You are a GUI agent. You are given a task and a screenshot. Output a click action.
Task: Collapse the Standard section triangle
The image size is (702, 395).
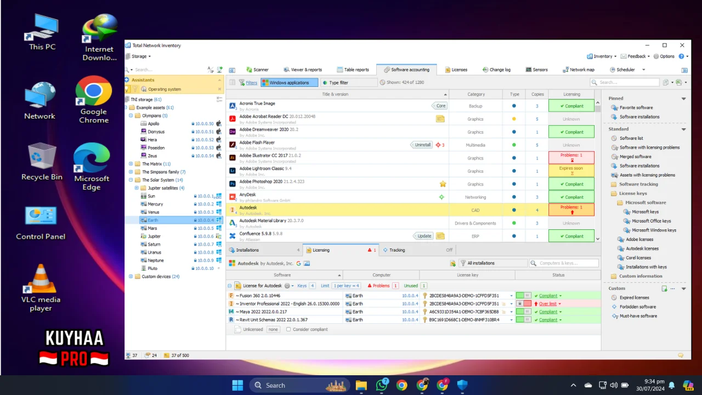[x=683, y=129]
